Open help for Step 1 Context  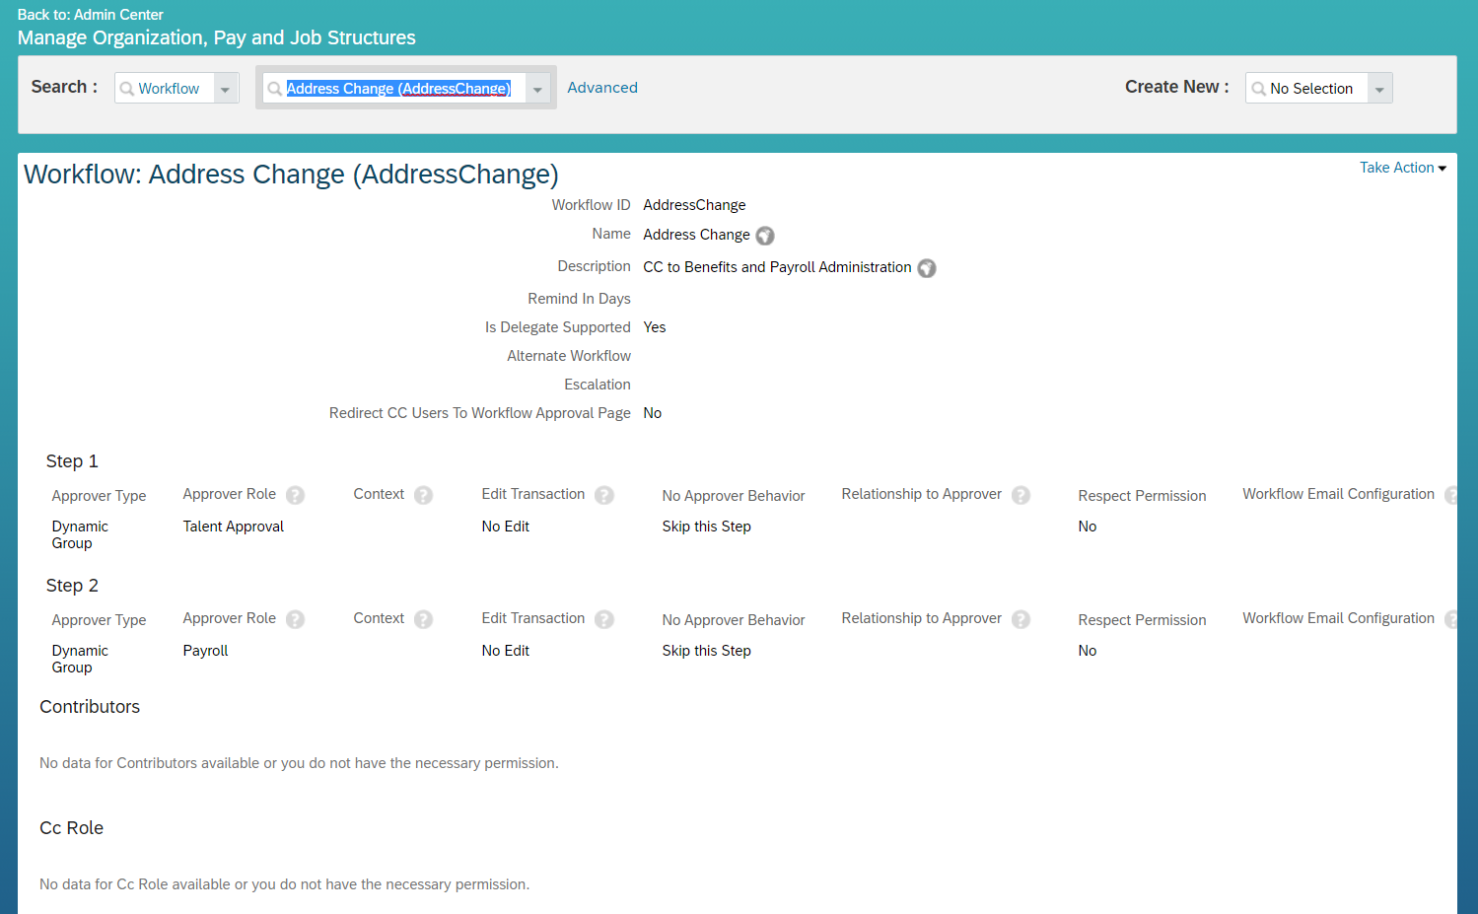point(424,495)
